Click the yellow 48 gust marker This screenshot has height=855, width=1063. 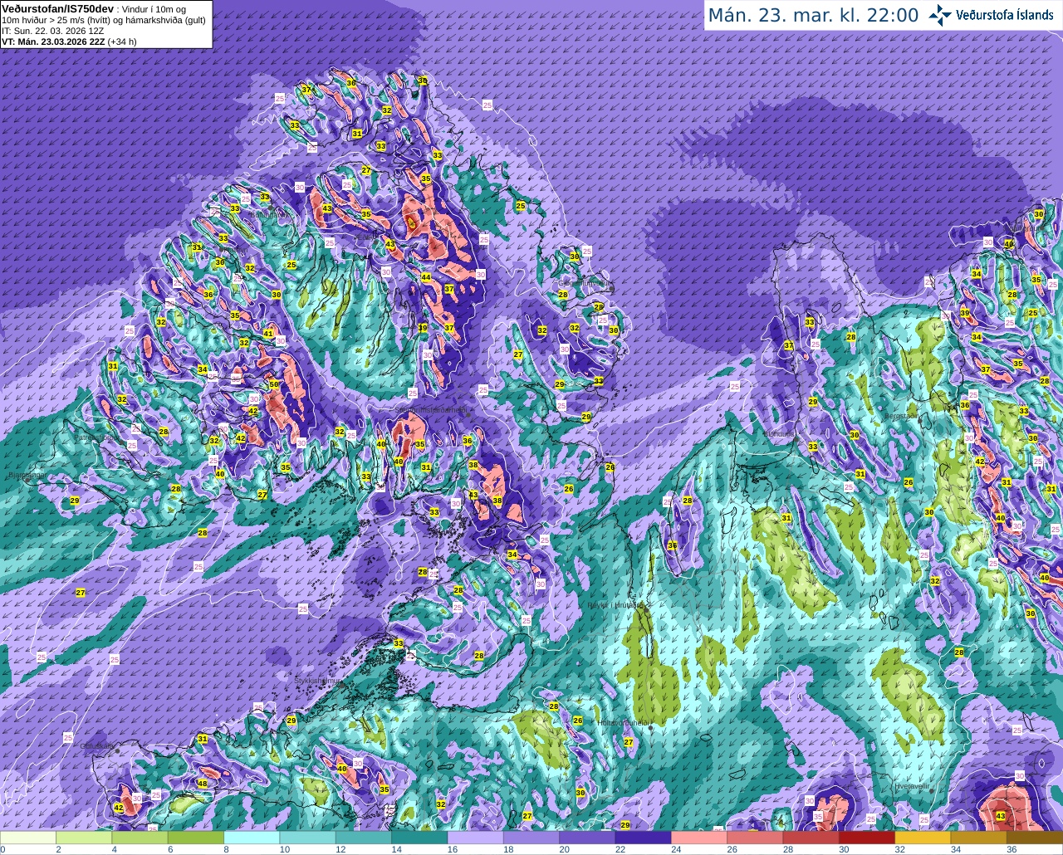(203, 784)
